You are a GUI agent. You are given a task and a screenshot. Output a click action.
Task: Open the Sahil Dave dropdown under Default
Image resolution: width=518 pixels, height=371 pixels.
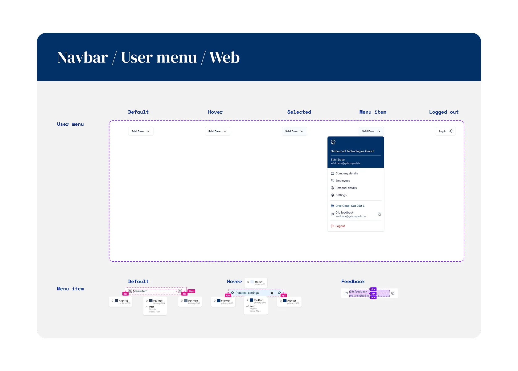point(141,131)
